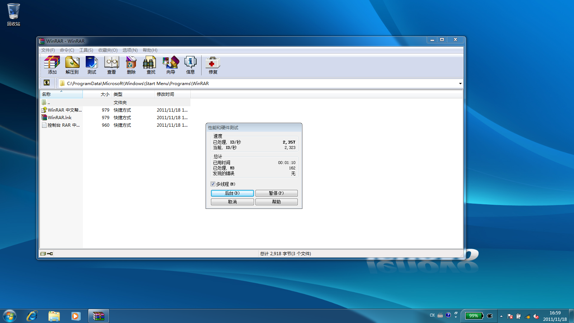The image size is (574, 323).
Task: Sort by Modified time (修改时间) column header
Action: [173, 94]
